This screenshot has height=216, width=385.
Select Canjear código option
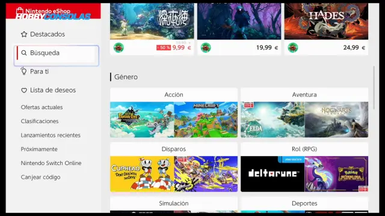click(40, 177)
